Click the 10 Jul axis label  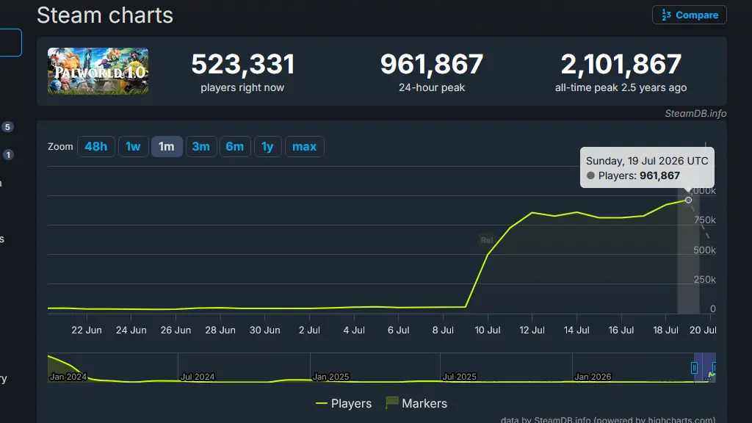click(x=488, y=330)
